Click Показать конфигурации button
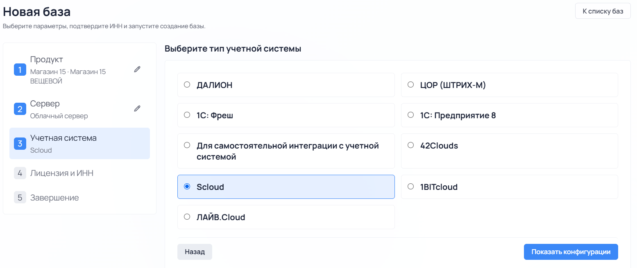The height and width of the screenshot is (268, 637). pyautogui.click(x=571, y=252)
